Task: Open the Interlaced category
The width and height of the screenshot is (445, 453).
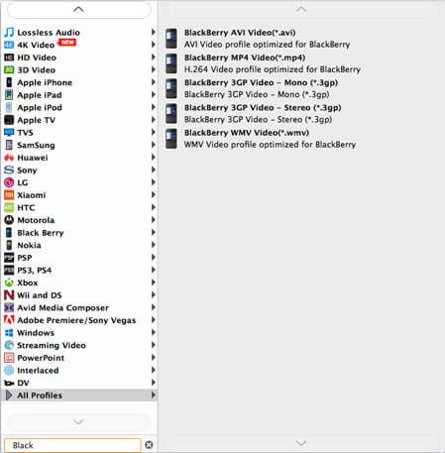Action: [x=79, y=370]
